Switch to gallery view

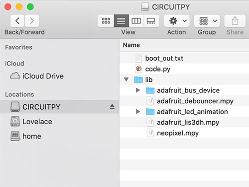point(151,21)
